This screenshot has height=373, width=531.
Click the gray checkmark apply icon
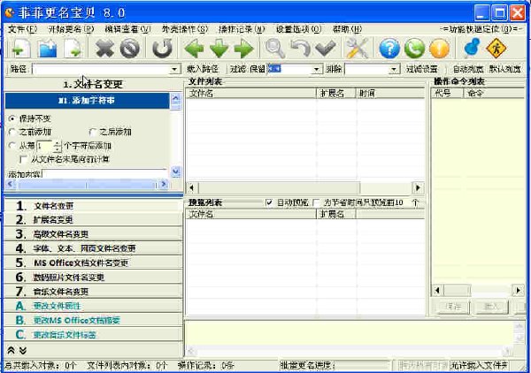[325, 49]
